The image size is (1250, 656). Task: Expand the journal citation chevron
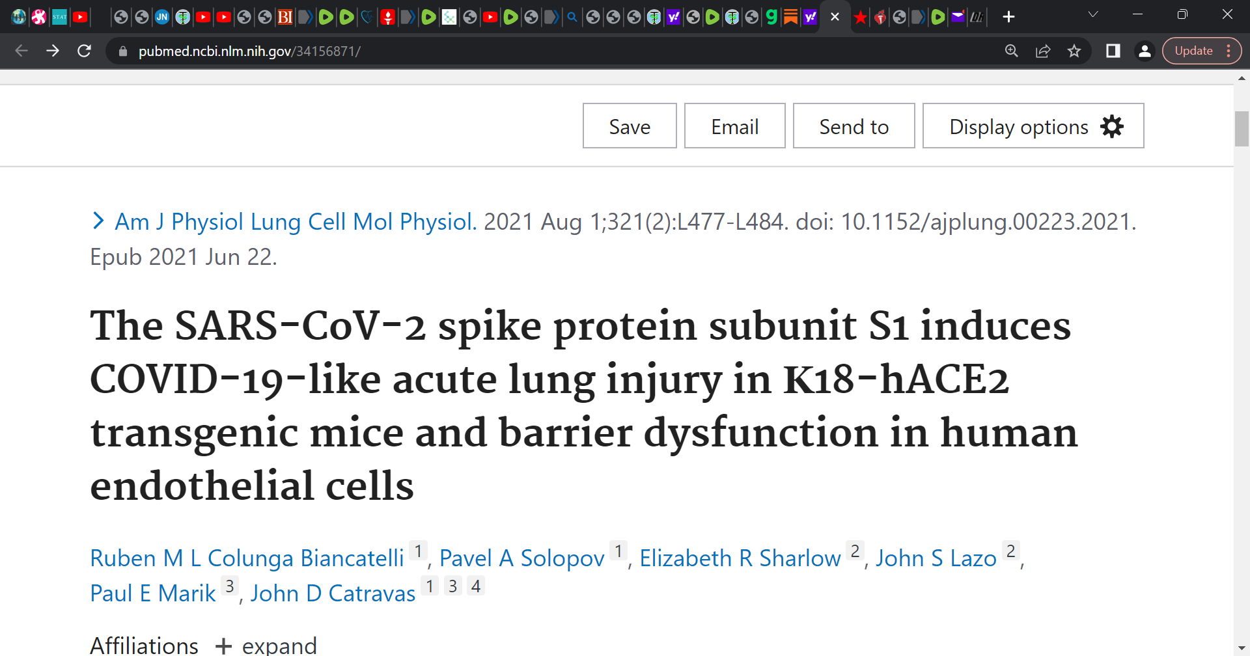click(98, 221)
